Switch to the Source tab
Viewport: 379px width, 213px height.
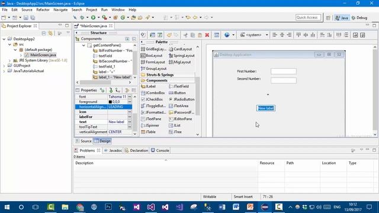pos(83,141)
